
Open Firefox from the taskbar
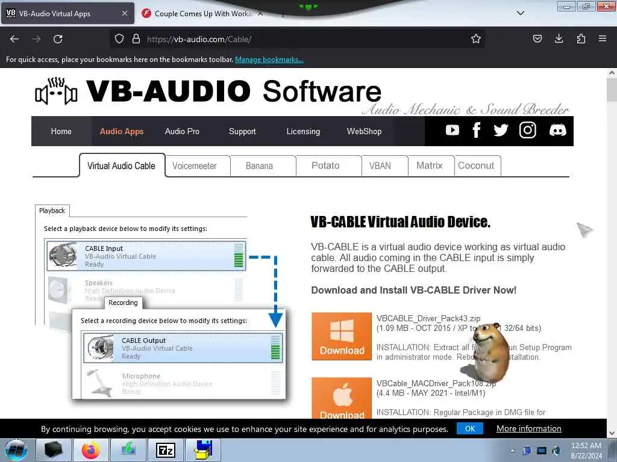(x=91, y=450)
